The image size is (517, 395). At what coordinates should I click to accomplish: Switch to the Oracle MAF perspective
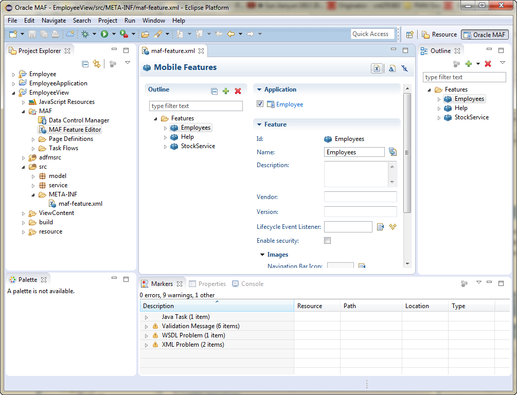point(485,34)
